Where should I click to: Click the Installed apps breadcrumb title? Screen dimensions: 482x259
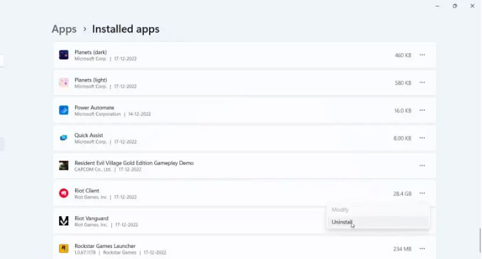click(126, 29)
